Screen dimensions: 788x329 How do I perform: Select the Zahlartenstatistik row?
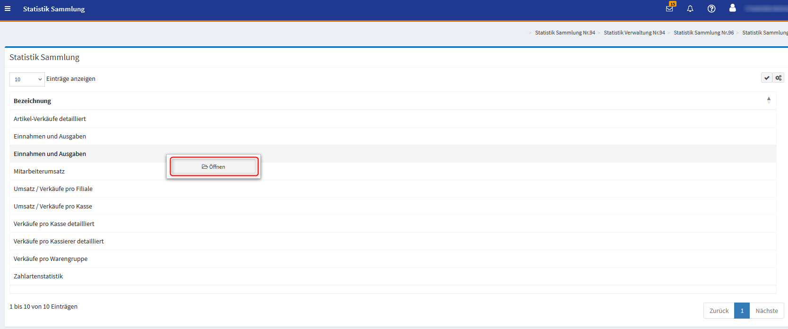pos(38,276)
